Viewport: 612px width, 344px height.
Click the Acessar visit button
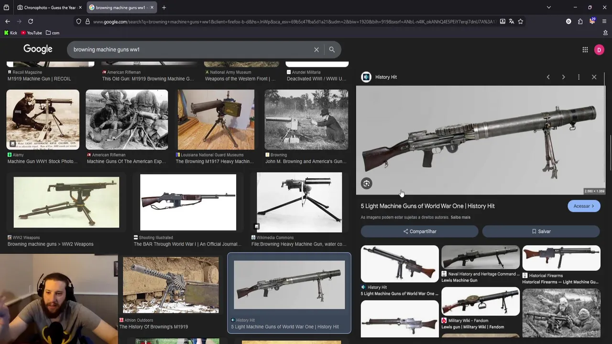click(584, 206)
